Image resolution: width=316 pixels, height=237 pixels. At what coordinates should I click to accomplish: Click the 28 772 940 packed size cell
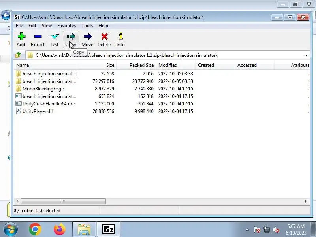pos(143,81)
